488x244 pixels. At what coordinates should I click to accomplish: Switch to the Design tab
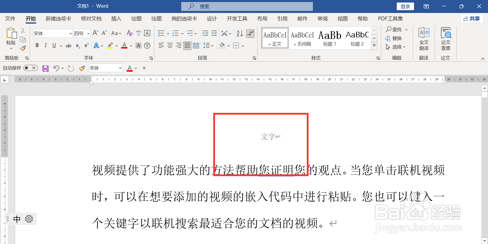coord(212,19)
